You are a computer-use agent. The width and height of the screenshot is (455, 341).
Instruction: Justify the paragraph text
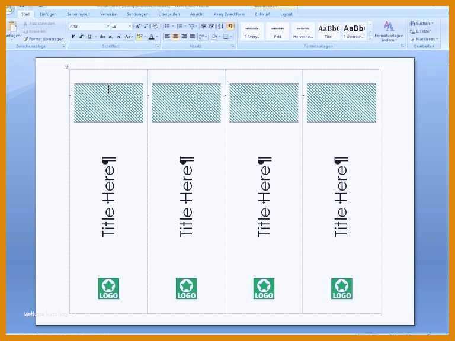[192, 37]
